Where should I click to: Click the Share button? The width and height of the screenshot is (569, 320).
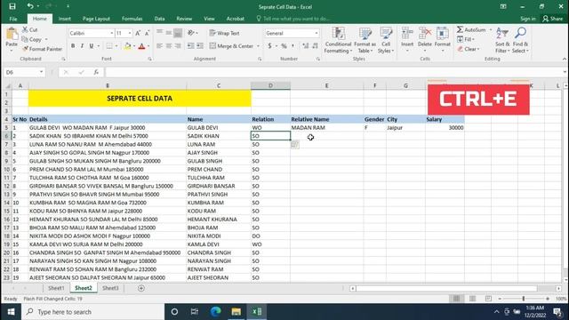click(553, 19)
